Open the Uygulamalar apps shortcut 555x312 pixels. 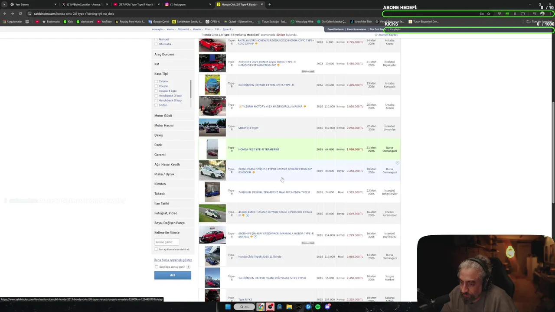[12, 22]
